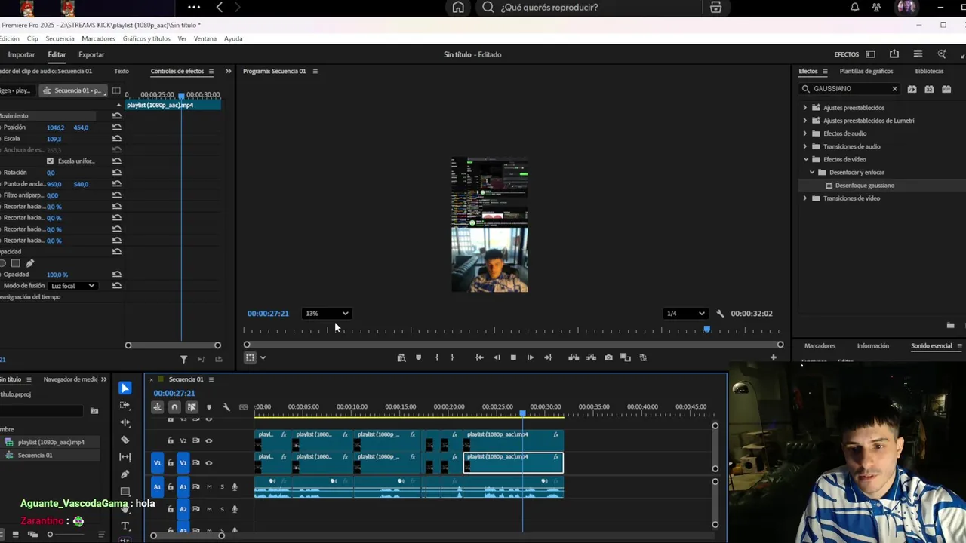Open Modo de fusión Luz focal dropdown
Viewport: 966px width, 543px height.
coord(72,286)
